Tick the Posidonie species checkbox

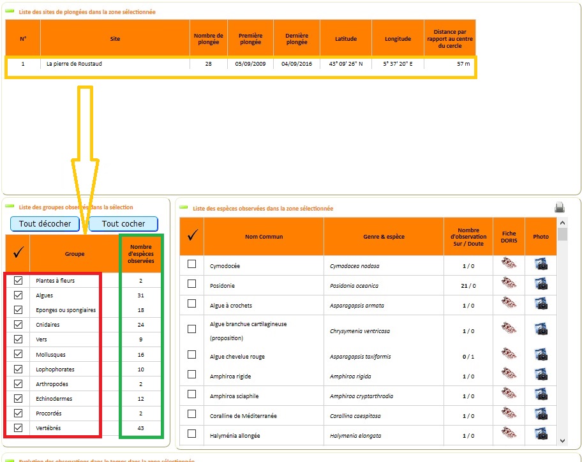[x=191, y=284]
